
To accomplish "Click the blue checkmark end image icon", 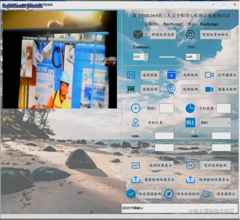I will (131, 194).
